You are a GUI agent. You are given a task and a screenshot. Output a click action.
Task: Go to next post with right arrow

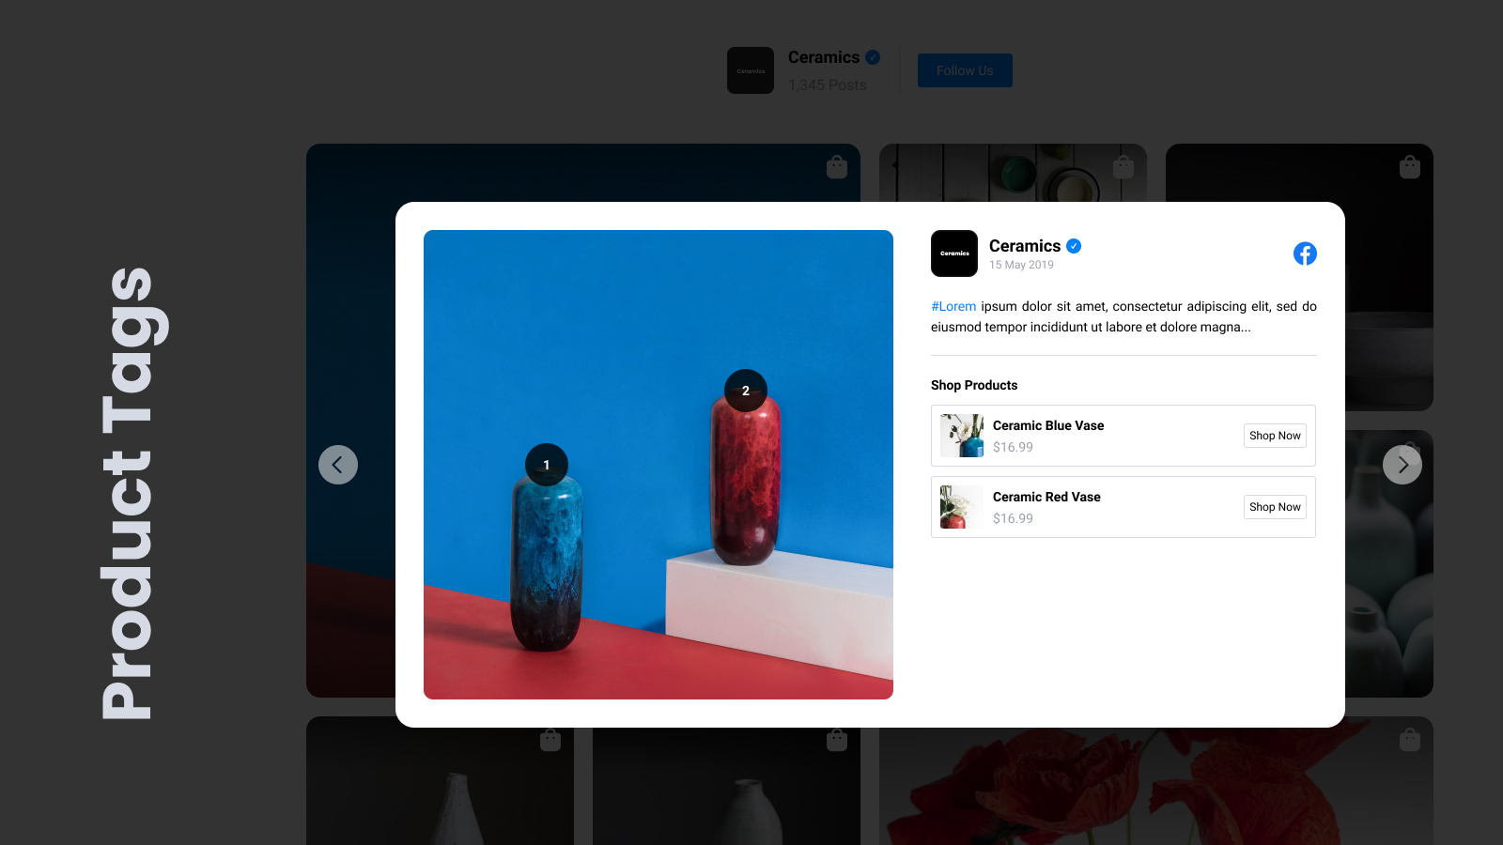(1402, 465)
